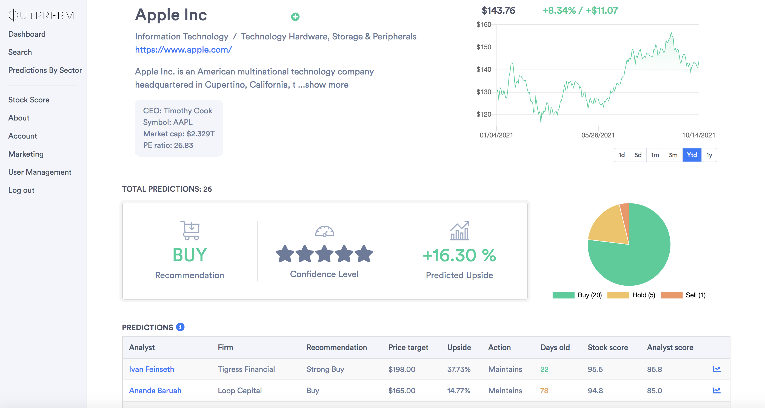This screenshot has width=765, height=408.
Task: Click the Strong Buy recommendation cell
Action: coord(325,369)
